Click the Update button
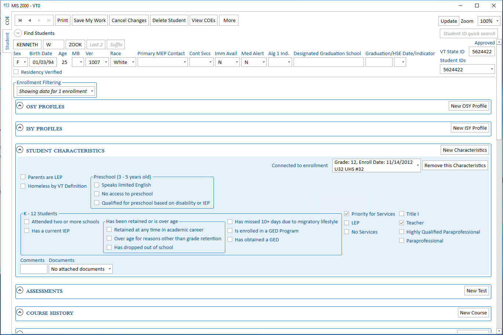This screenshot has width=503, height=335. coord(449,21)
